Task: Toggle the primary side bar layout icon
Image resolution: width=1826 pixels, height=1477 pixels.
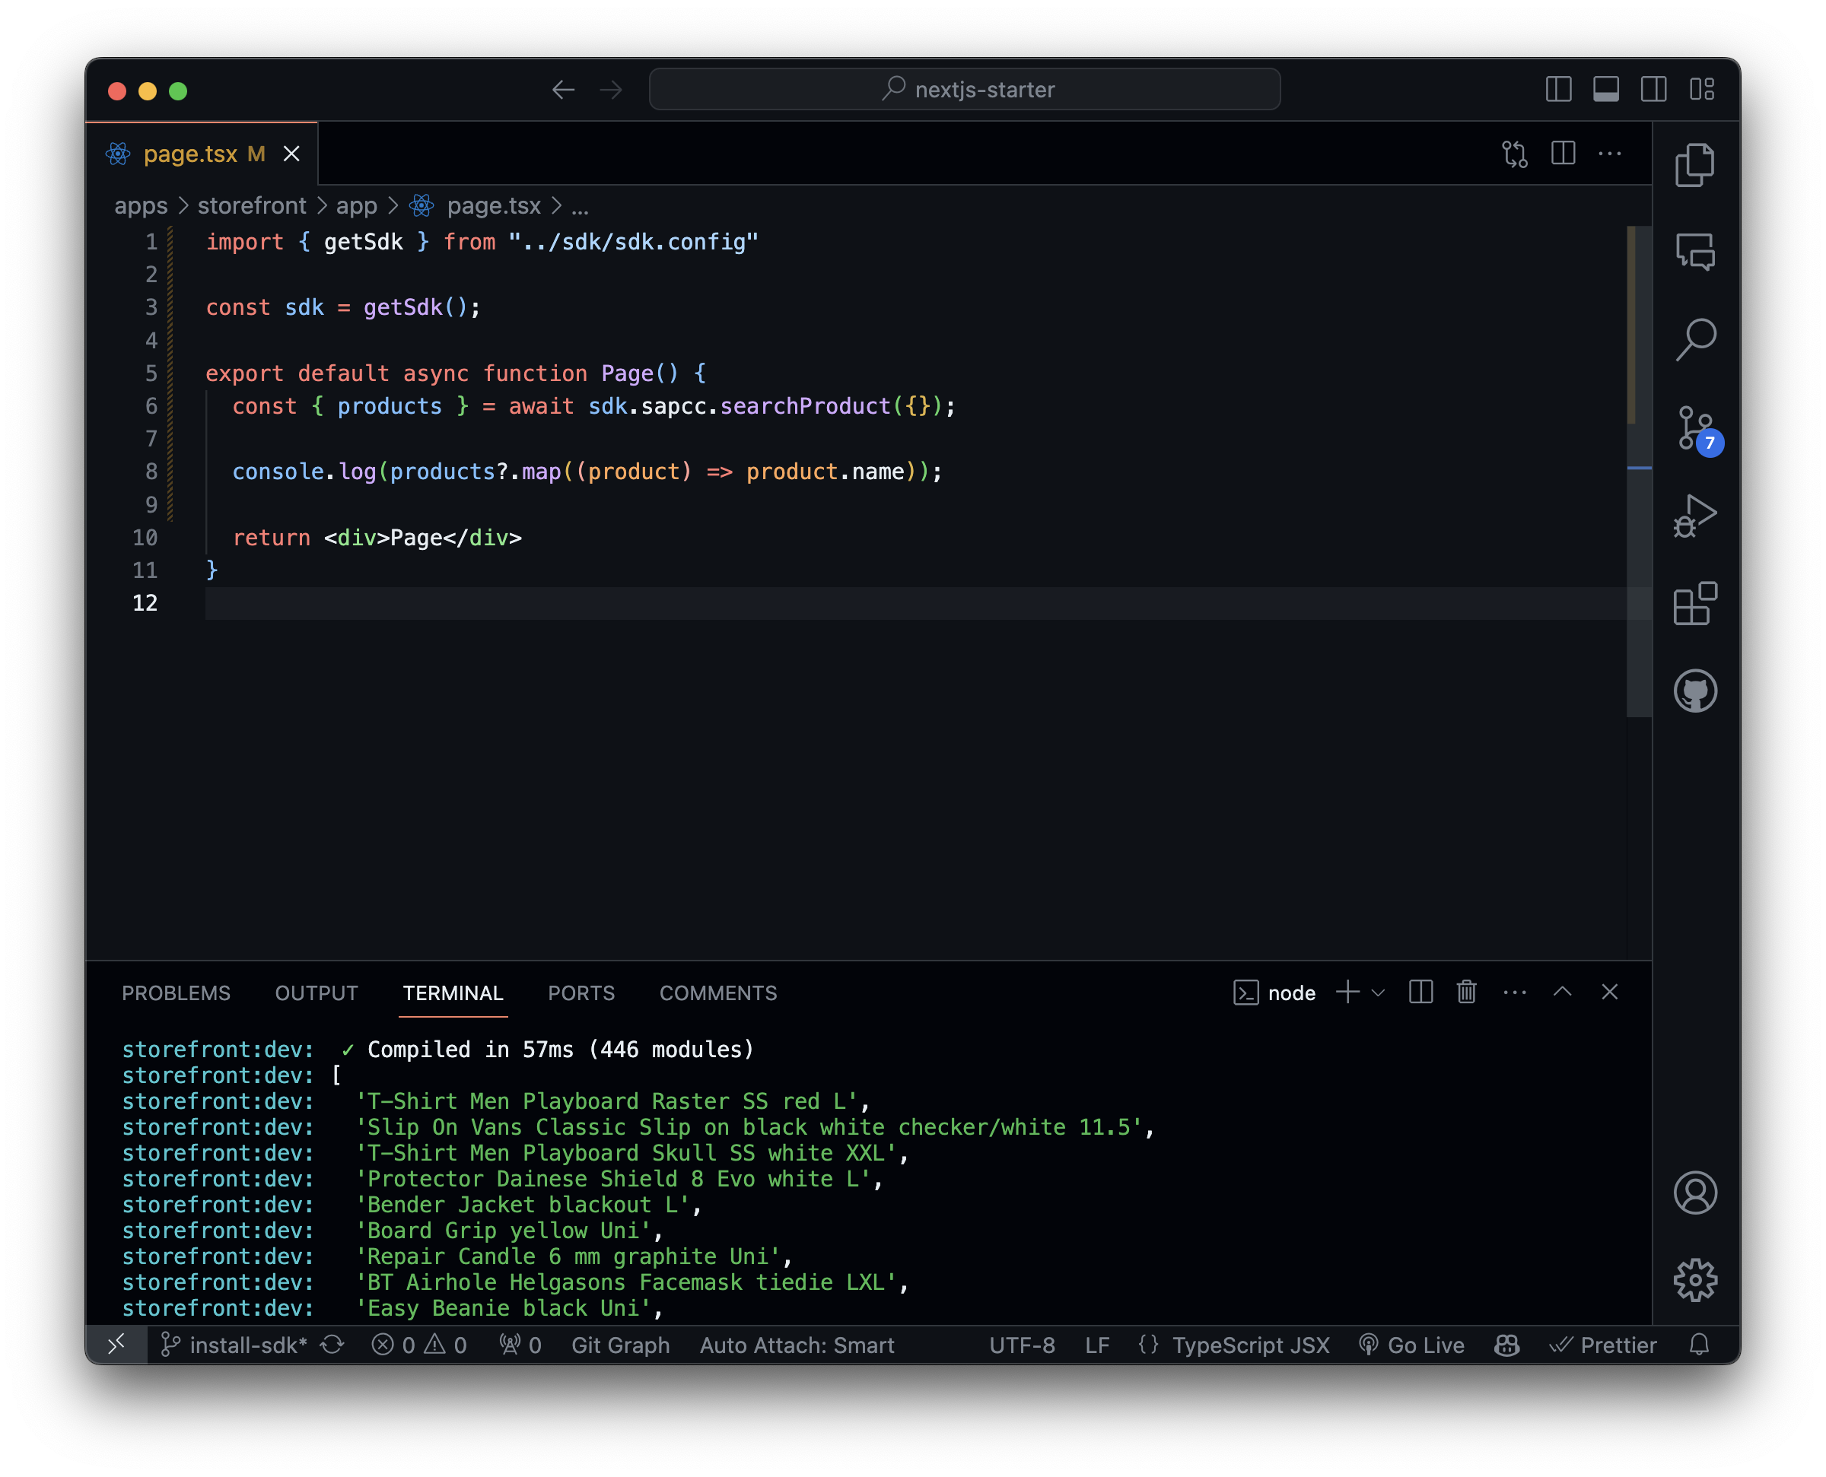Action: [x=1557, y=89]
